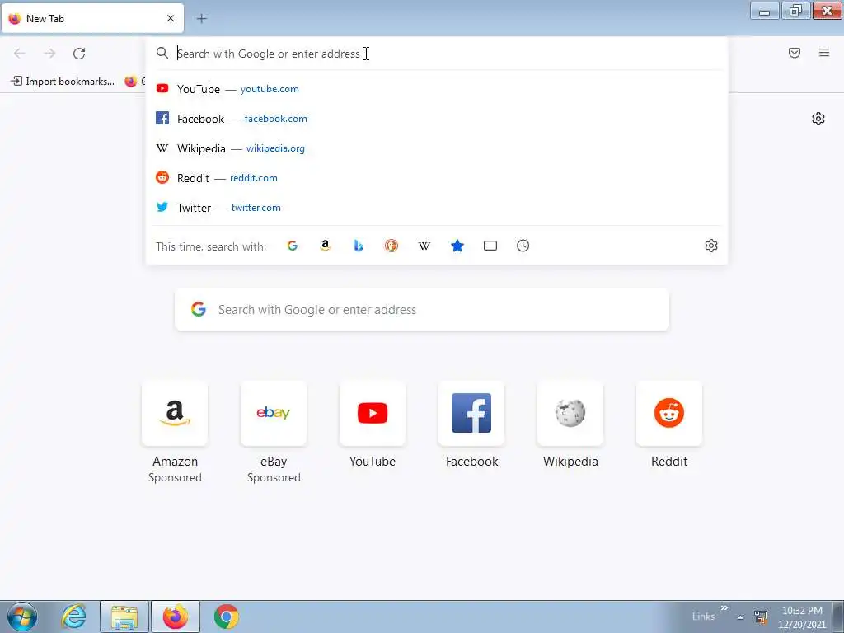Expand the Links toolbar chevron

pyautogui.click(x=724, y=608)
